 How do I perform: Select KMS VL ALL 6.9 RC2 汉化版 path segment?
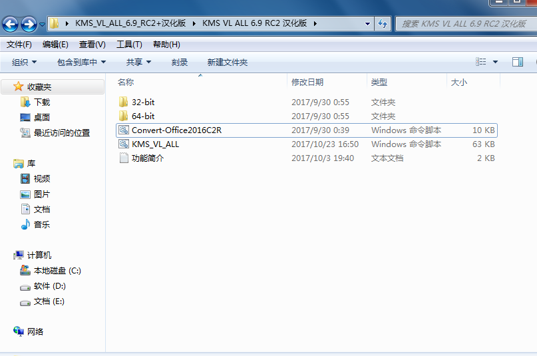[254, 23]
